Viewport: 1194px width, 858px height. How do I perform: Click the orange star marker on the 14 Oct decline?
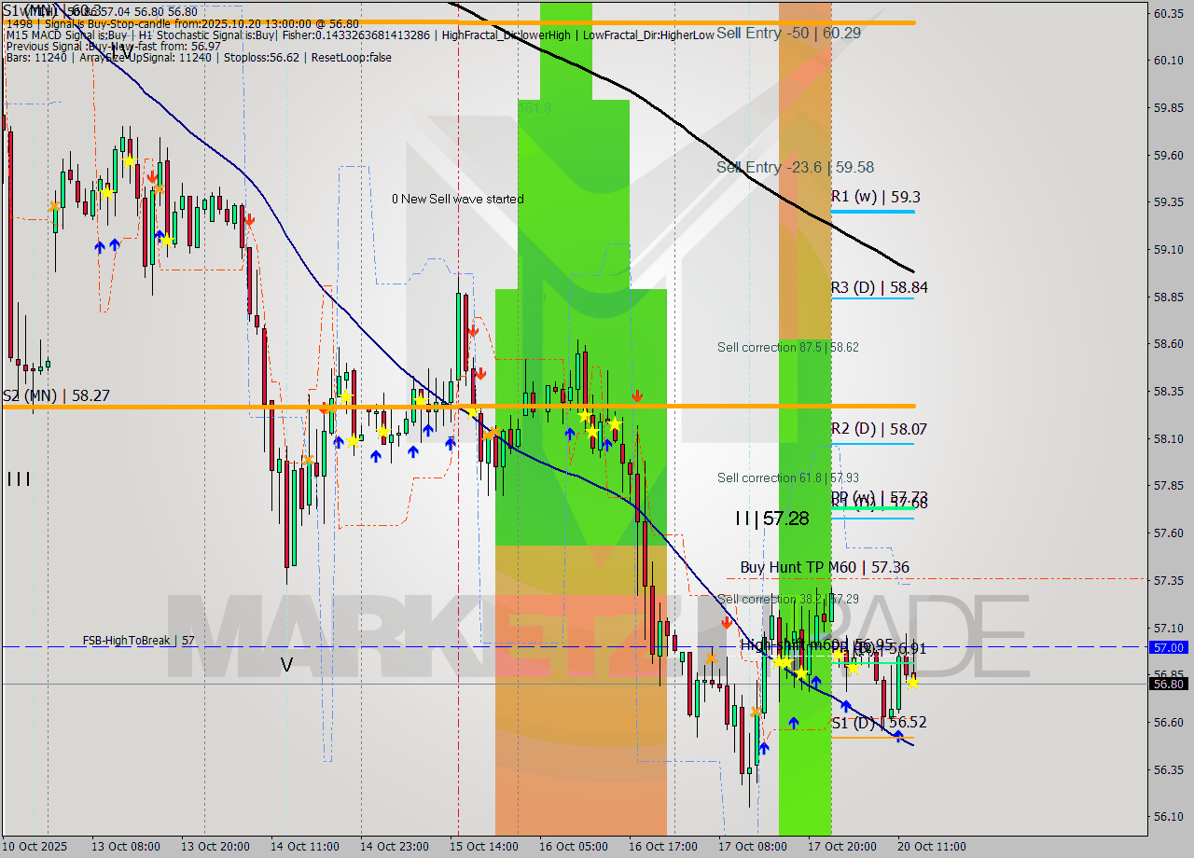point(309,460)
